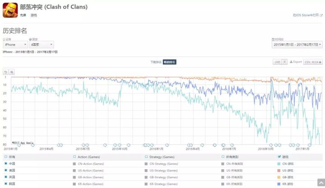The image size is (325, 188).
Task: Click the grey US-Strategy (Games) swatch
Action: pyautogui.click(x=146, y=170)
